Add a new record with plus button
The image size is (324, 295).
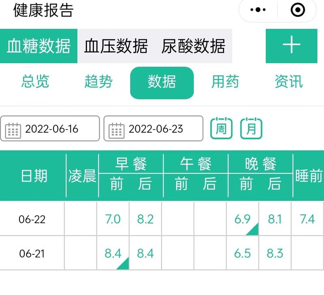click(x=291, y=46)
